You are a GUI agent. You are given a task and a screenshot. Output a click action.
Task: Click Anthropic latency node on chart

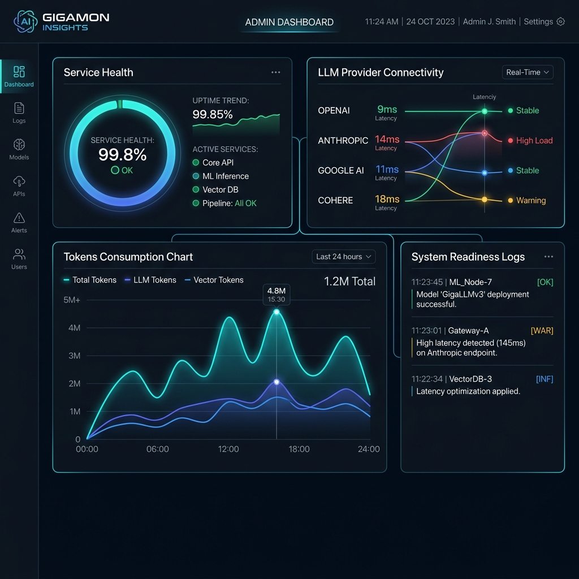tap(485, 133)
